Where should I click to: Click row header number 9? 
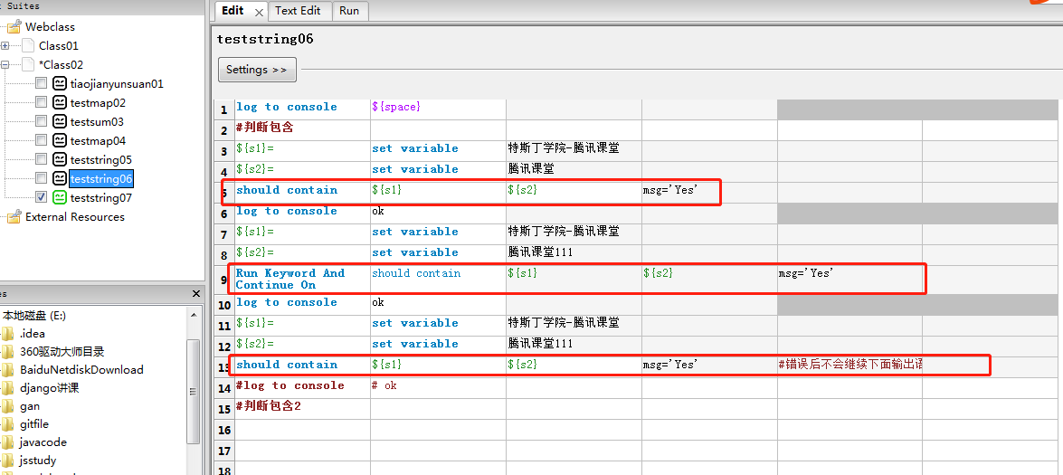pos(224,280)
